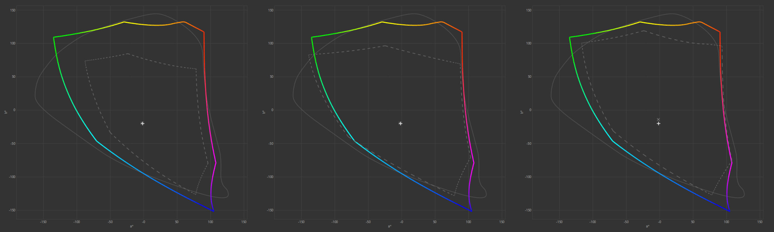774x232 pixels.
Task: Click the yellow peak vertex in left plot
Action: click(x=124, y=22)
